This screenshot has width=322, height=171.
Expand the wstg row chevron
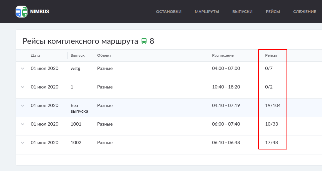click(23, 69)
